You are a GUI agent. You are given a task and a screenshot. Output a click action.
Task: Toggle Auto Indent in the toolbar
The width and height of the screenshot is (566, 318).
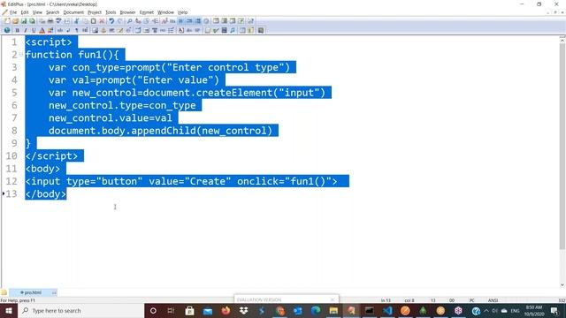[x=189, y=21]
